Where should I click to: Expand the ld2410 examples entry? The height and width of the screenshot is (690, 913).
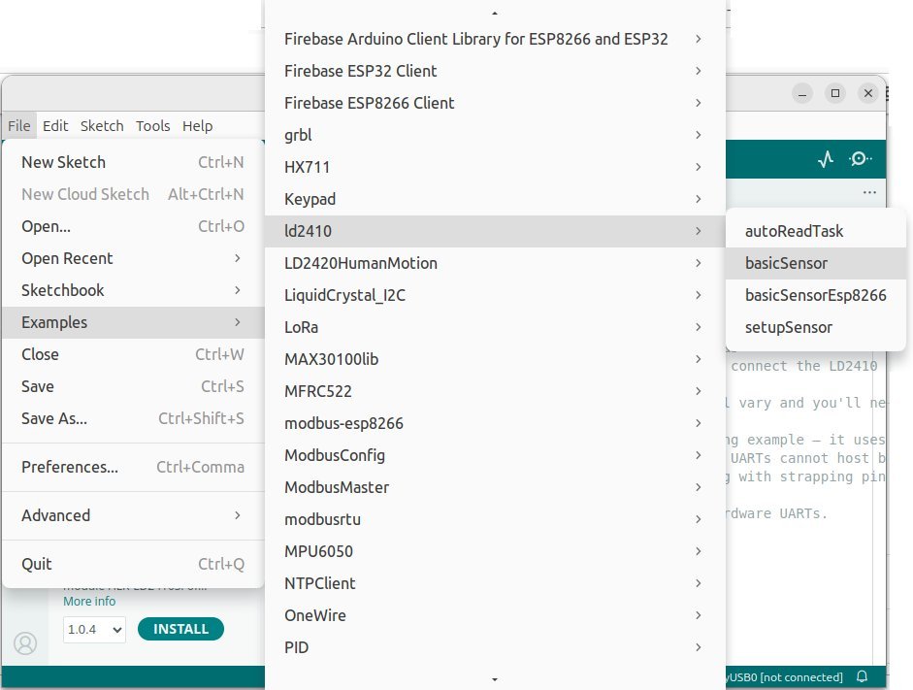coord(495,231)
